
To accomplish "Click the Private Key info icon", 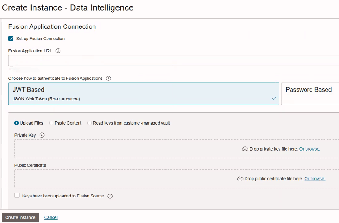I will coord(42,135).
